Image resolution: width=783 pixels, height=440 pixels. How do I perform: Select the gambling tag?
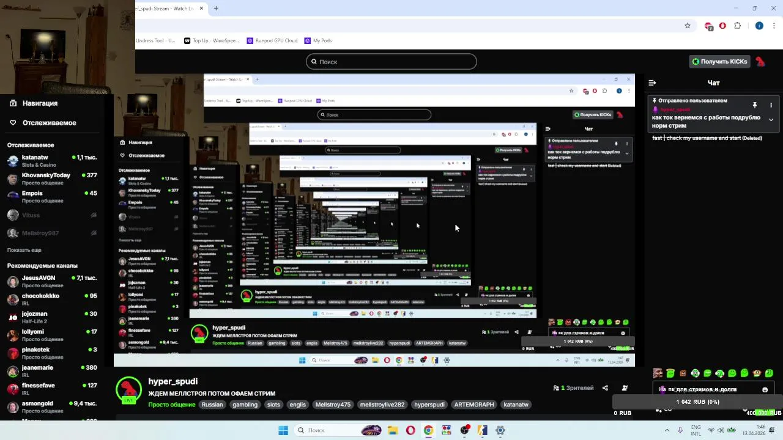[245, 405]
